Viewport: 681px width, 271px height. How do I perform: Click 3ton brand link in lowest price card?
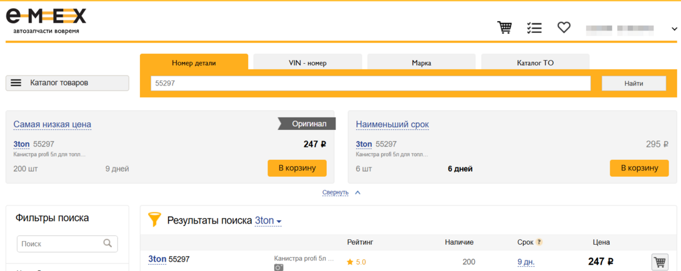pyautogui.click(x=21, y=144)
